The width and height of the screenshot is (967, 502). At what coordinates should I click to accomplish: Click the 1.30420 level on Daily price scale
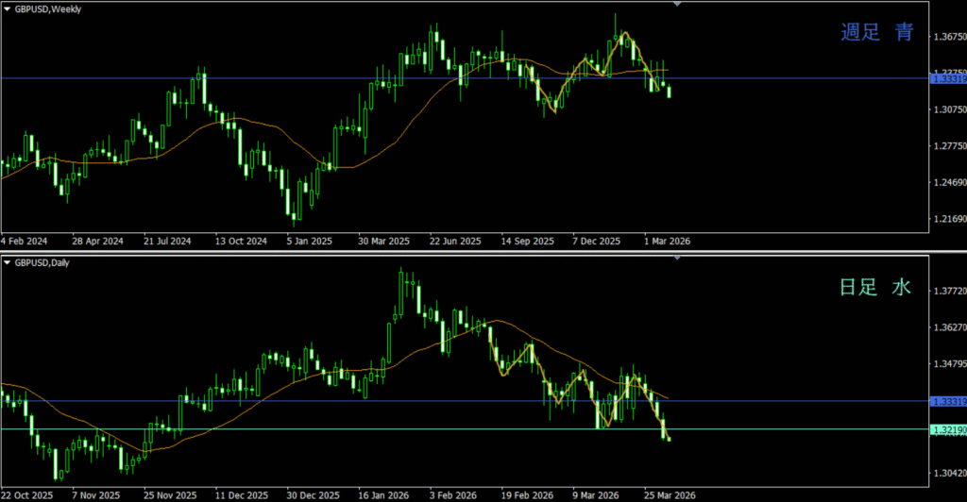coord(948,473)
